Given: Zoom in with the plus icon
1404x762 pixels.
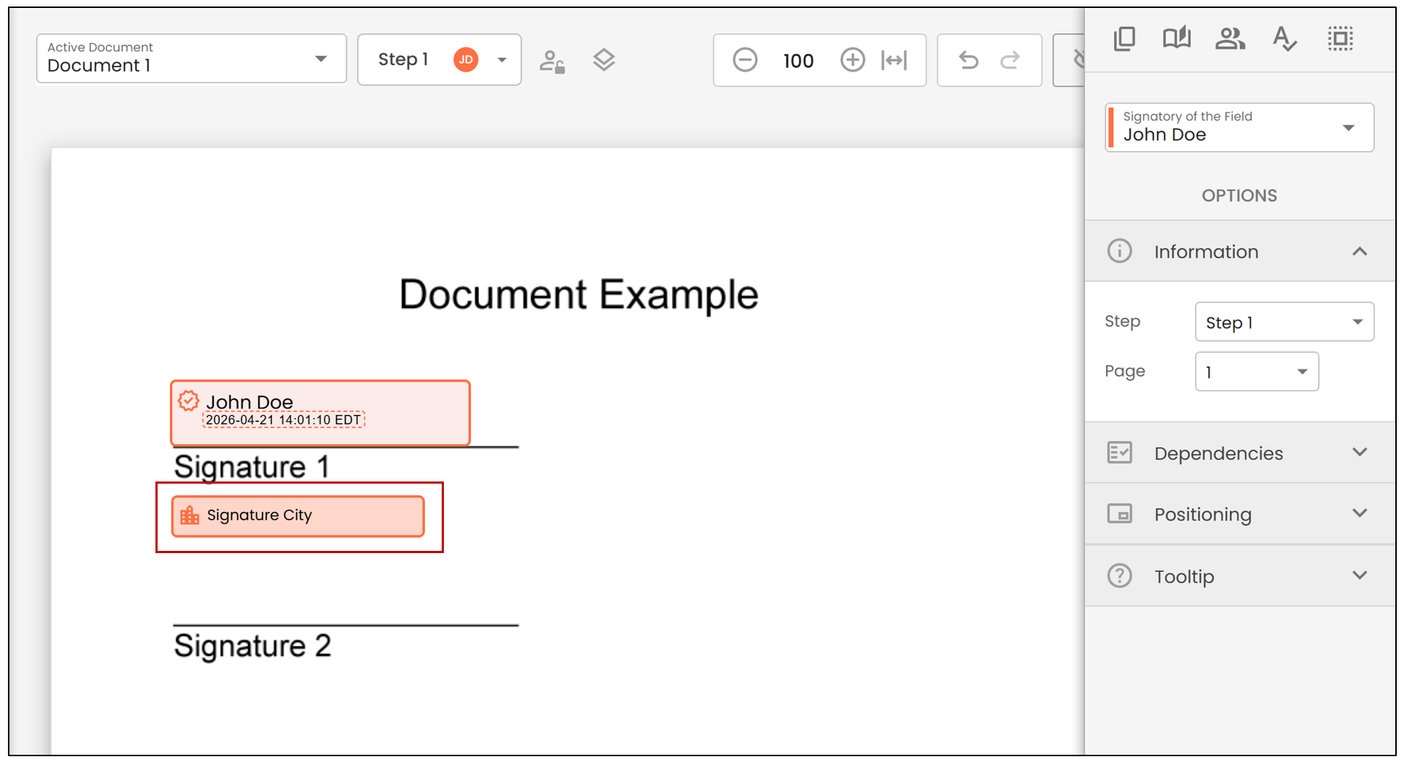Looking at the screenshot, I should [x=852, y=60].
